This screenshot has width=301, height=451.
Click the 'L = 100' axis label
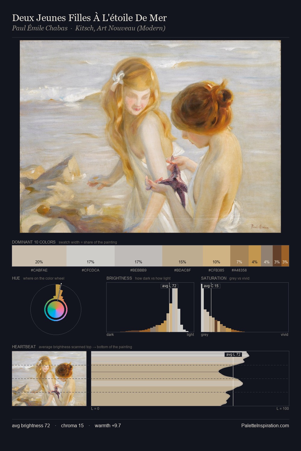[x=283, y=409]
